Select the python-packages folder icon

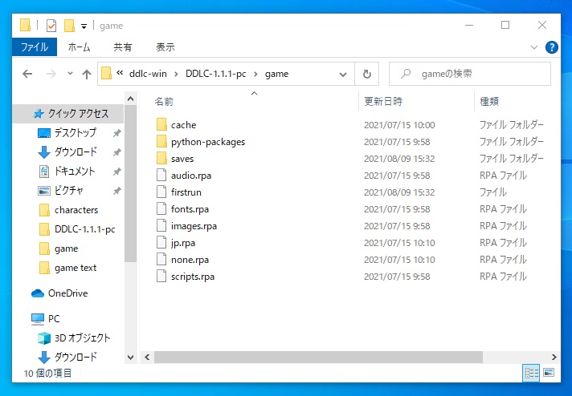pos(161,142)
